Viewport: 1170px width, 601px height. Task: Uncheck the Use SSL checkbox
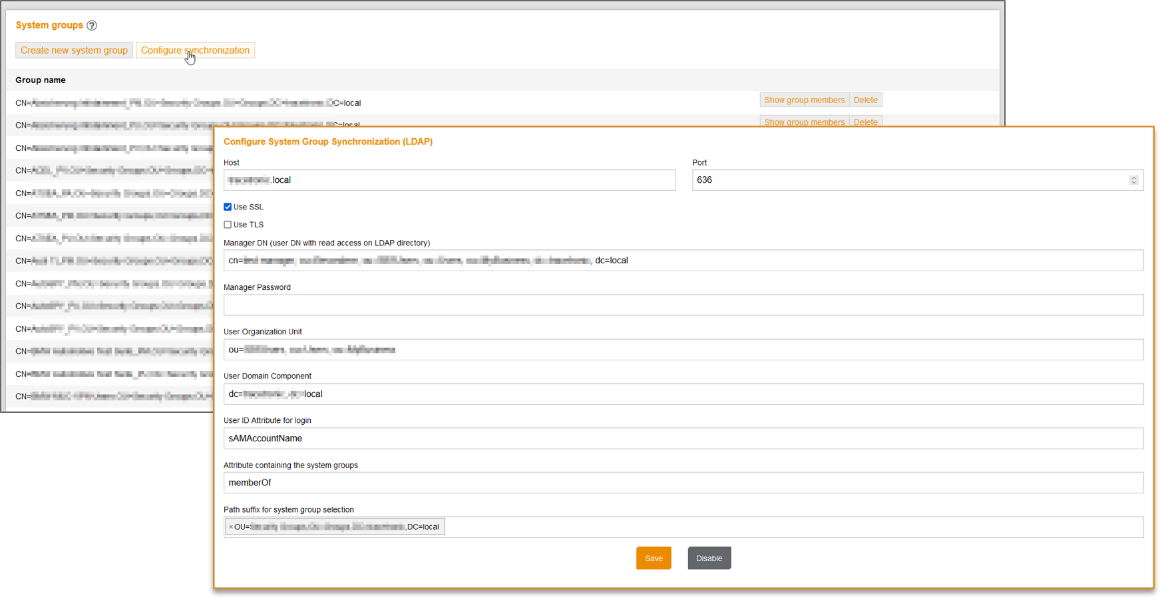(228, 207)
